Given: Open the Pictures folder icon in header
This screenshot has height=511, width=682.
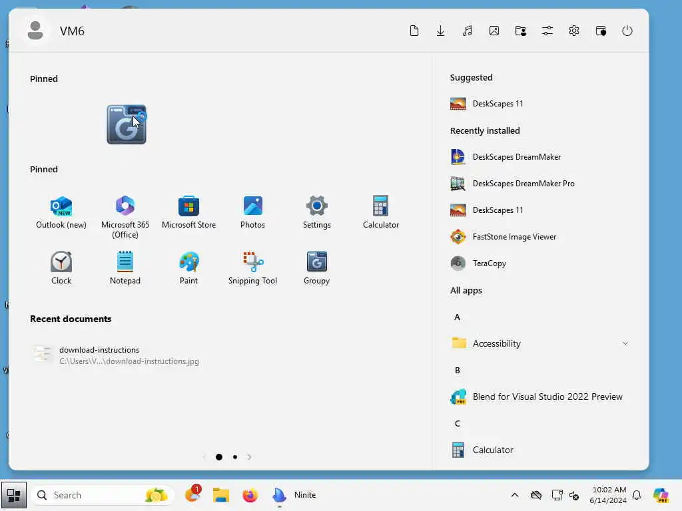Looking at the screenshot, I should (494, 31).
